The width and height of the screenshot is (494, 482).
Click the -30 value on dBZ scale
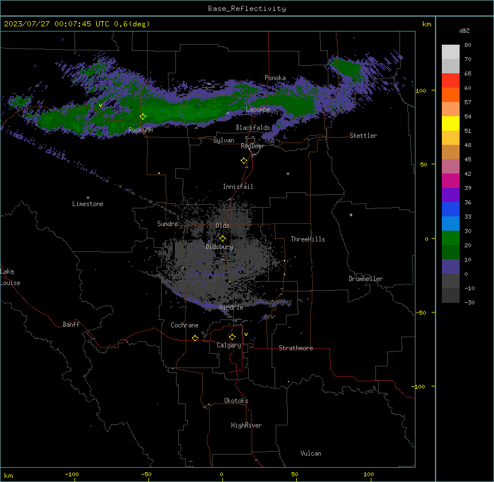469,302
